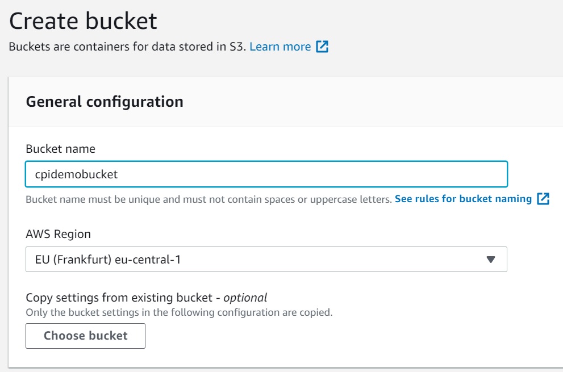Click empty area right of Choose bucket button
563x372 pixels.
[323, 336]
